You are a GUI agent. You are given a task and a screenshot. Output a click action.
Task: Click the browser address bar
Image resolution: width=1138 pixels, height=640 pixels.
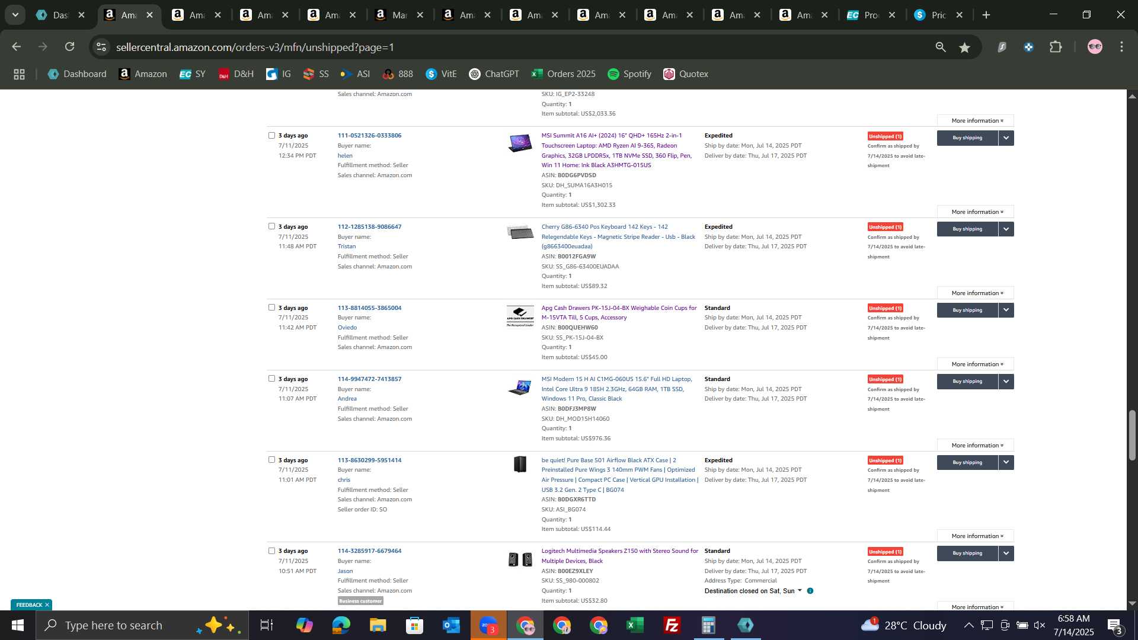(516, 47)
